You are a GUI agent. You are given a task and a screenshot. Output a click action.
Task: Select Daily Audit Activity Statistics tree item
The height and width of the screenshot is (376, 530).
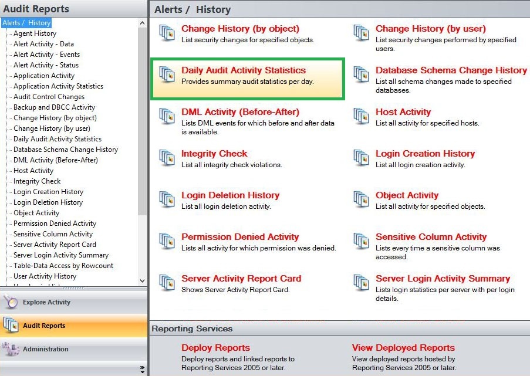[58, 139]
